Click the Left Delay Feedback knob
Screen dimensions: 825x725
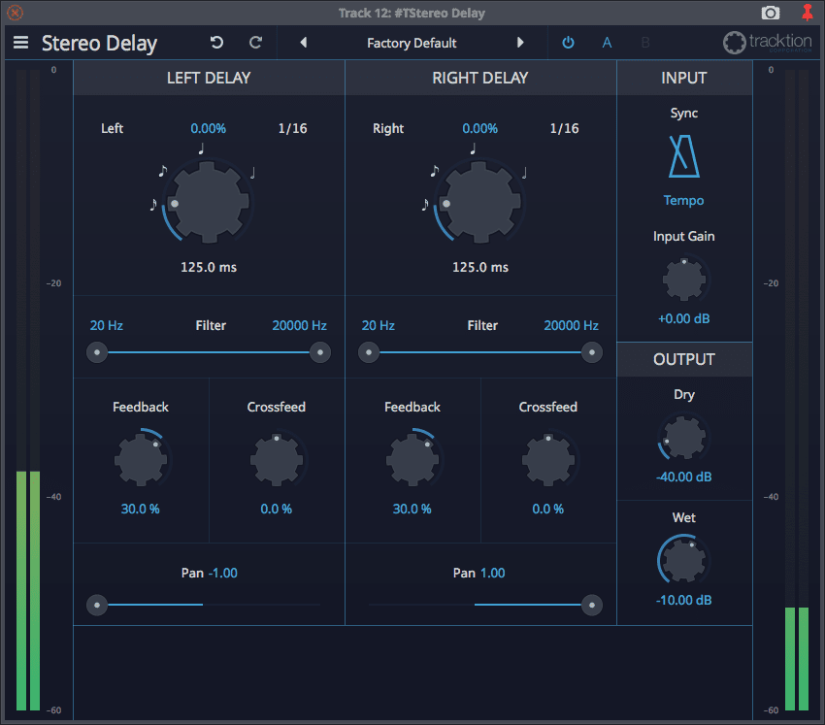click(x=141, y=459)
